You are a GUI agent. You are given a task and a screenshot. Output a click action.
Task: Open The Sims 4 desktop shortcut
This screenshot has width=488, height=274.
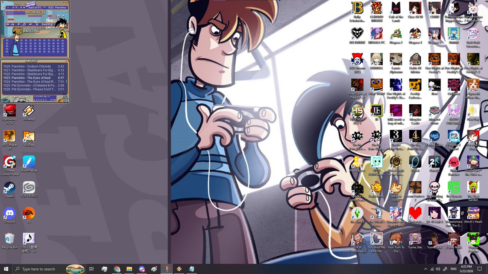357,215
